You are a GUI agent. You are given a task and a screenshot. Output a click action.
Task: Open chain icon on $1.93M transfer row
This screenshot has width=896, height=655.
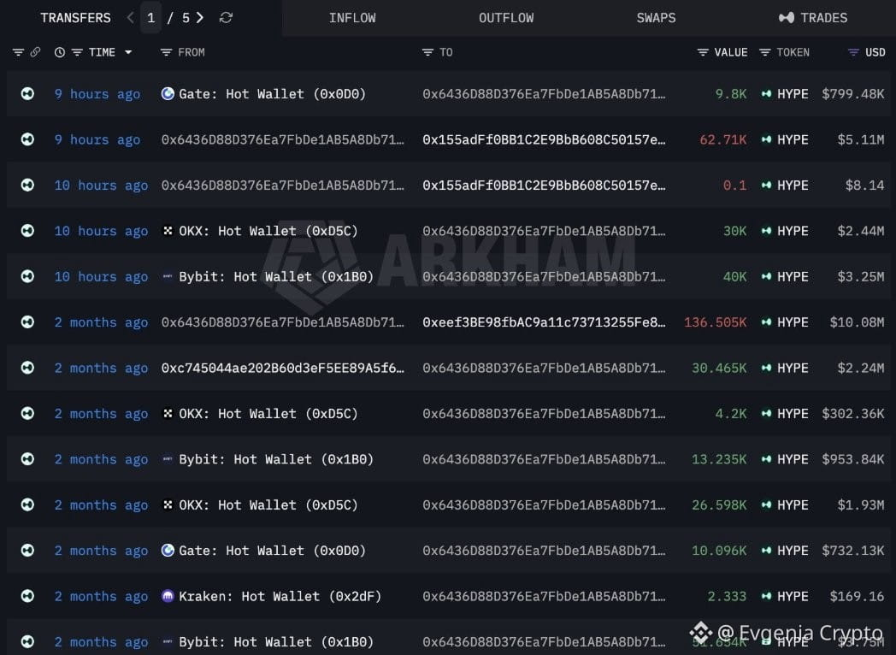[x=27, y=505]
